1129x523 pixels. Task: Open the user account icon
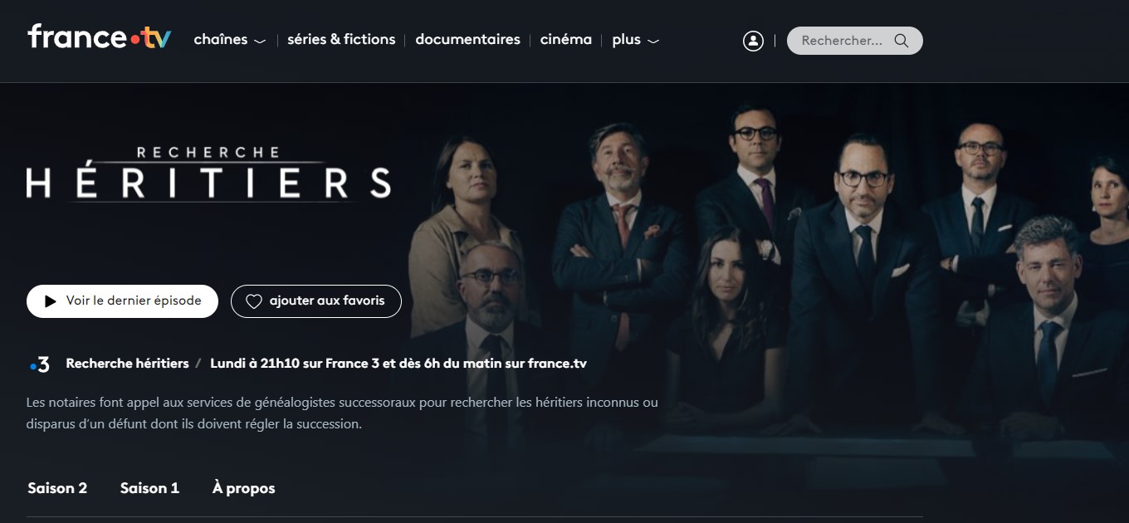(753, 41)
